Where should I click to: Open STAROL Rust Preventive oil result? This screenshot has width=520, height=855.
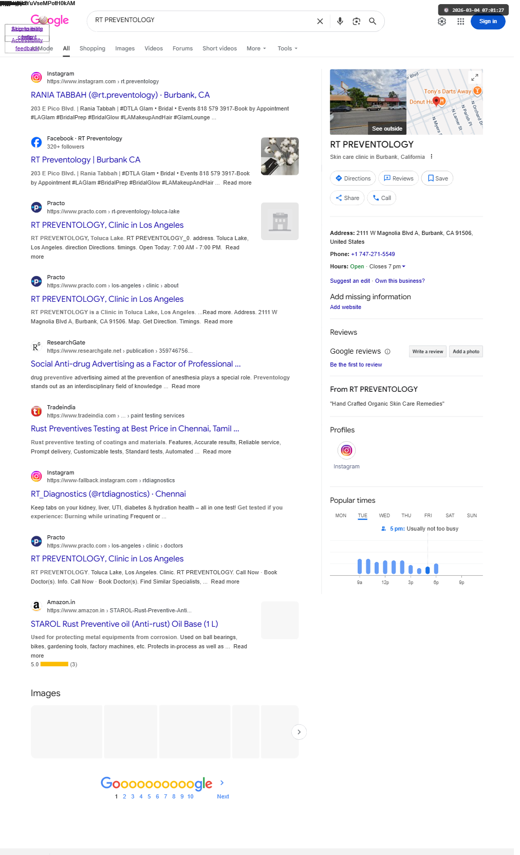(x=124, y=624)
